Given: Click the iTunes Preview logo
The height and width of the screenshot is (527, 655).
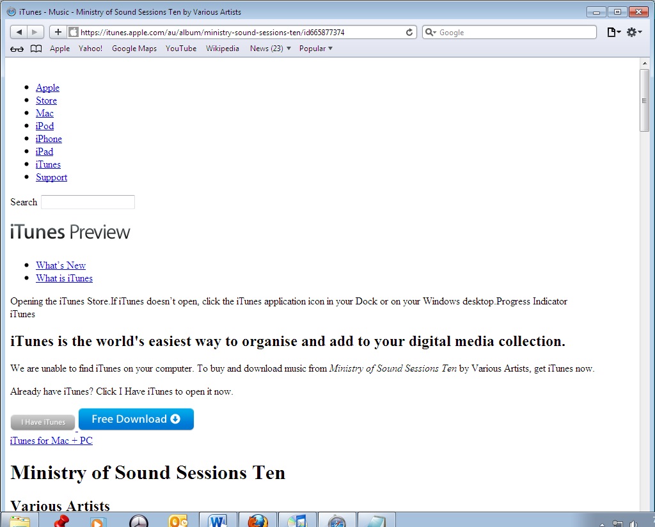Looking at the screenshot, I should [70, 232].
